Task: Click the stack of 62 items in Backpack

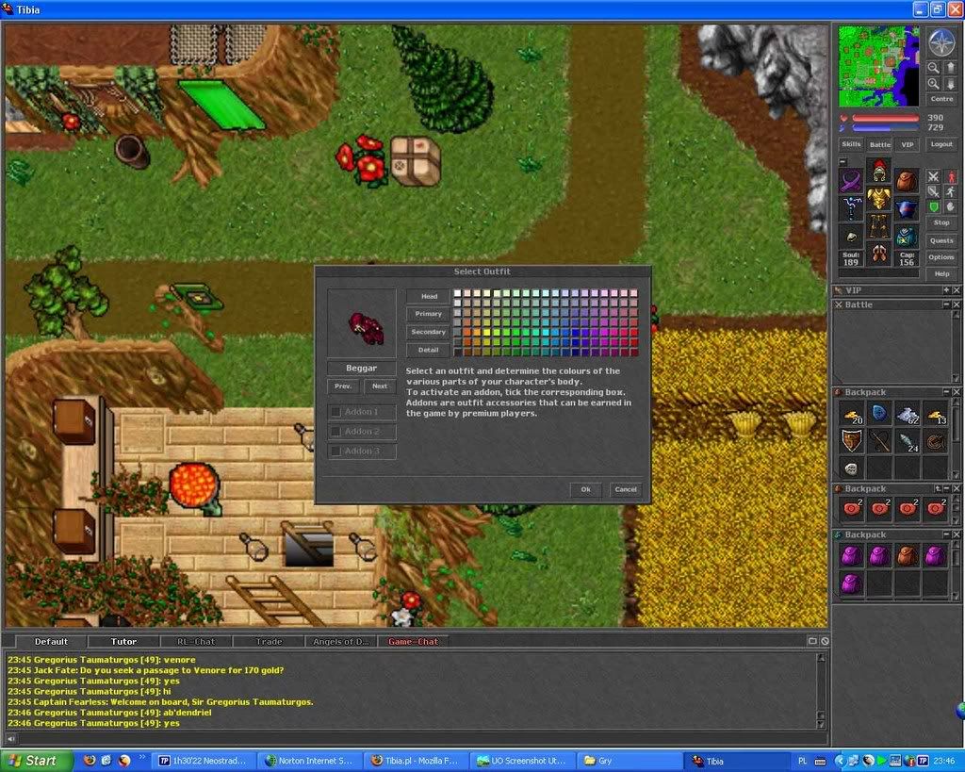Action: [908, 413]
